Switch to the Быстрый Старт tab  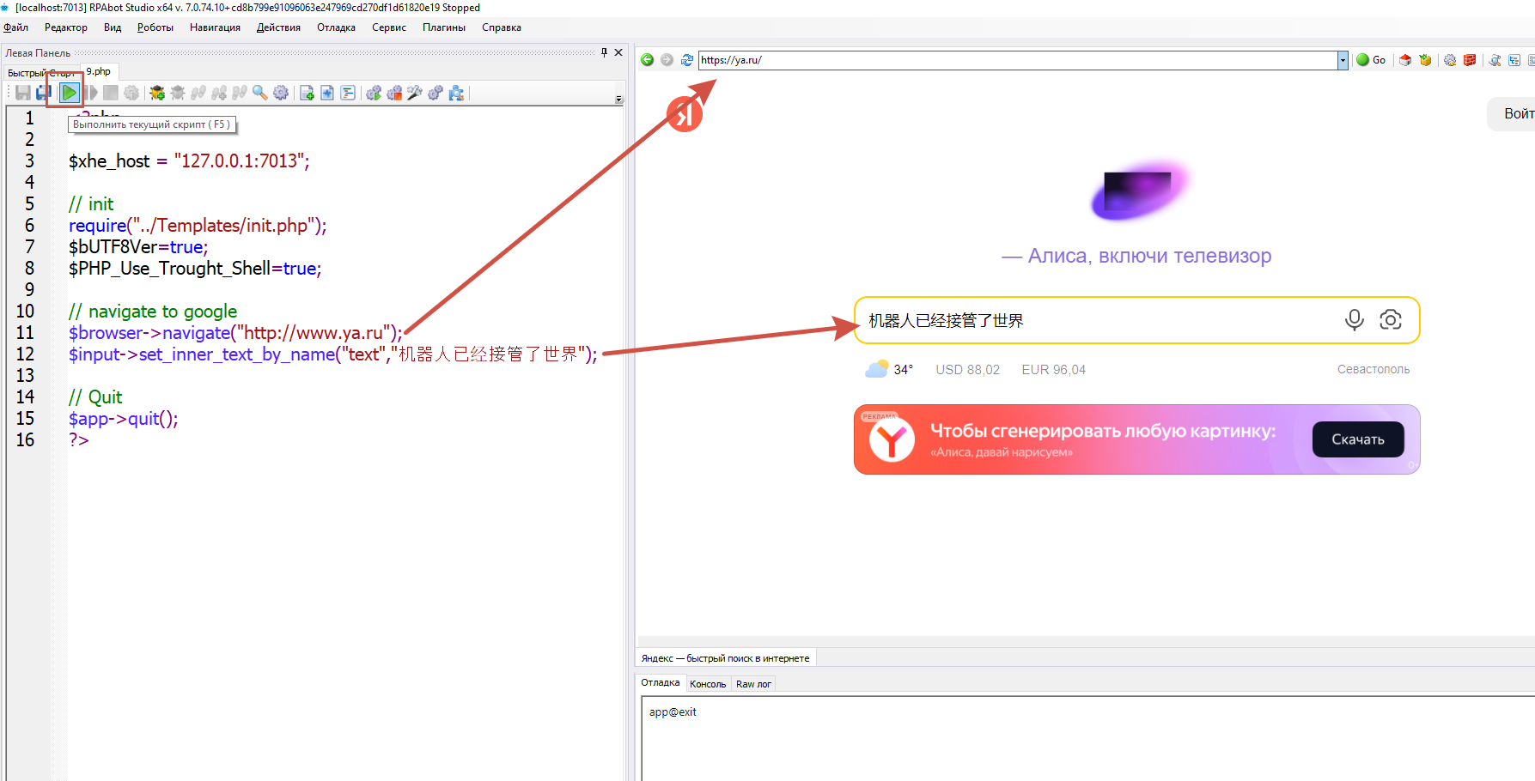tap(41, 73)
